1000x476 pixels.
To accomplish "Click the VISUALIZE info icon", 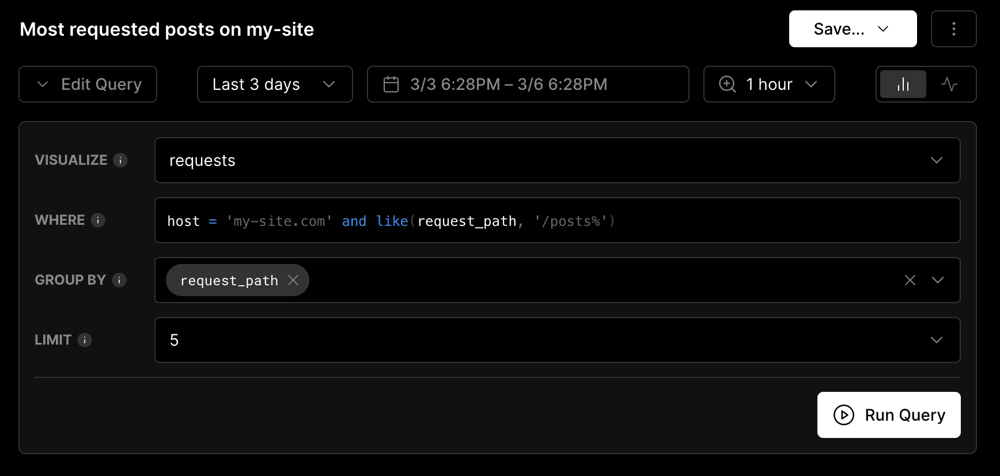I will pos(120,160).
